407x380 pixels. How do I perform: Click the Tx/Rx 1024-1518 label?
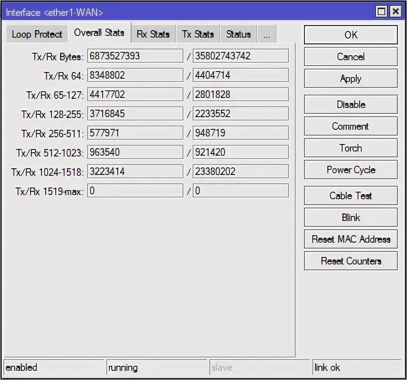(47, 172)
